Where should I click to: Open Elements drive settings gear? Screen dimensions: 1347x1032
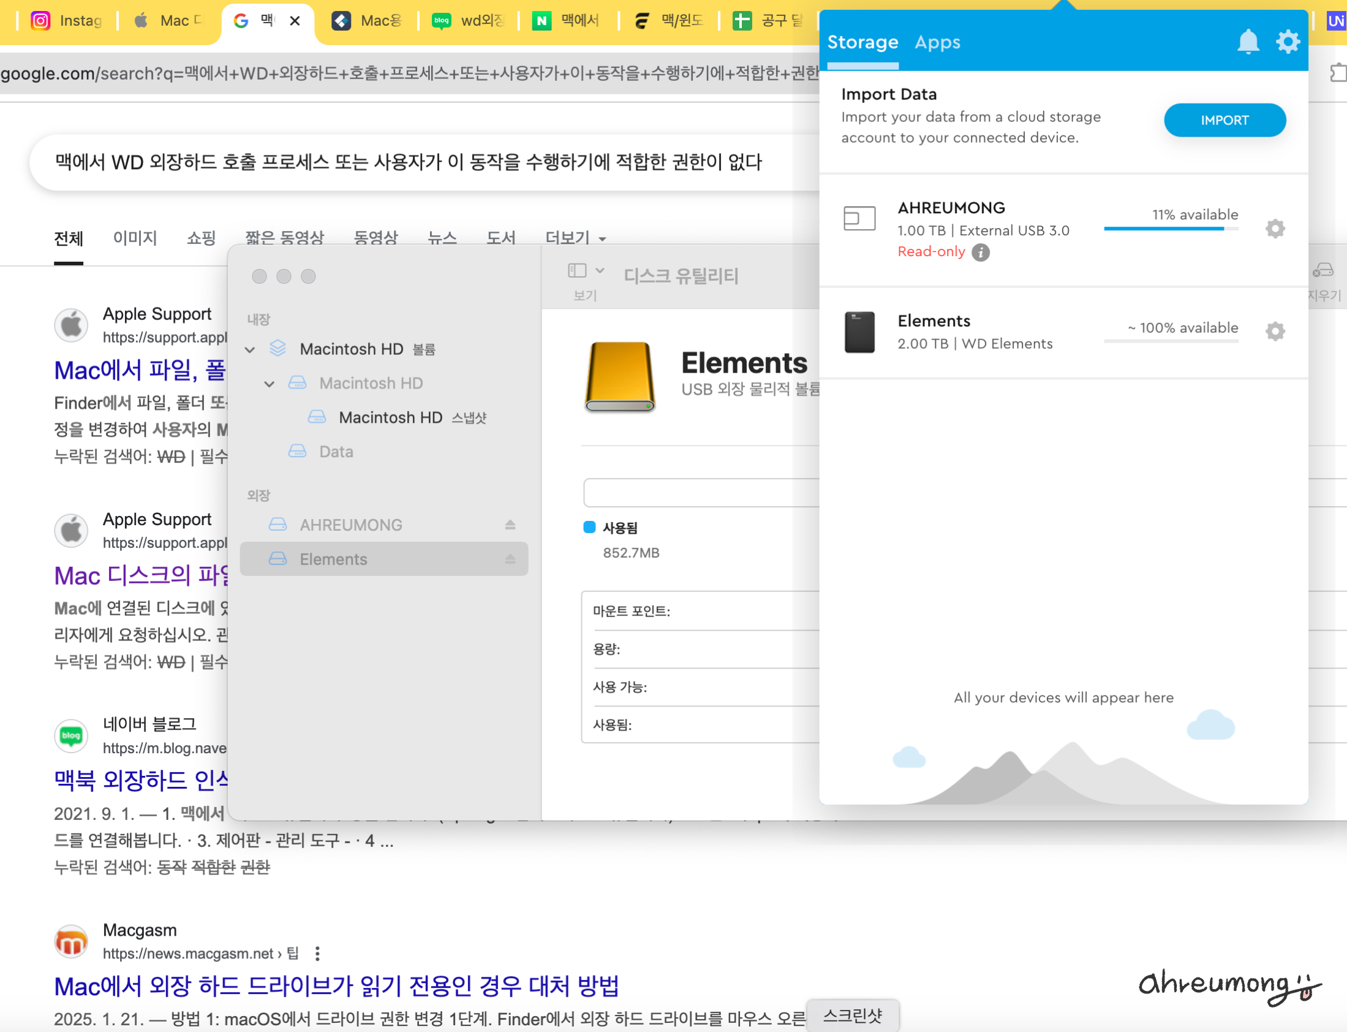1275,331
